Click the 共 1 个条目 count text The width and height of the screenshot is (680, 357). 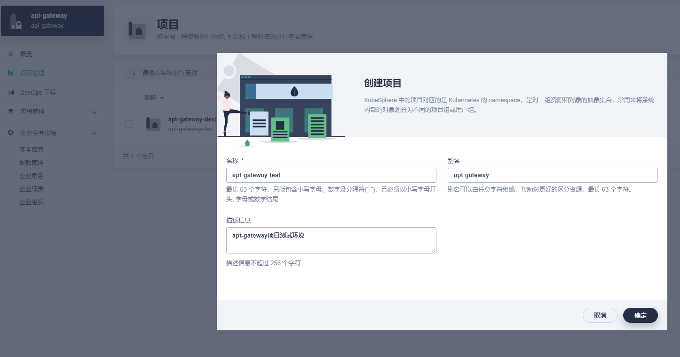(138, 156)
